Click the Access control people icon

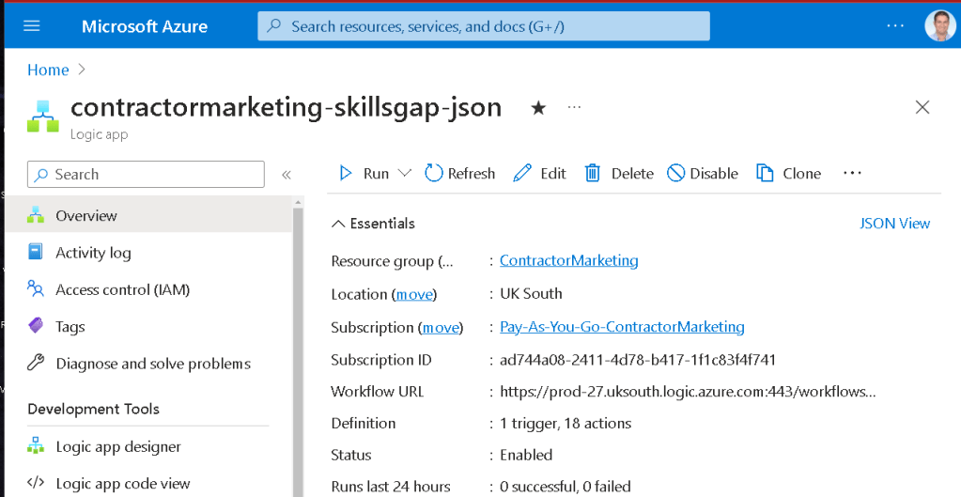tap(36, 288)
